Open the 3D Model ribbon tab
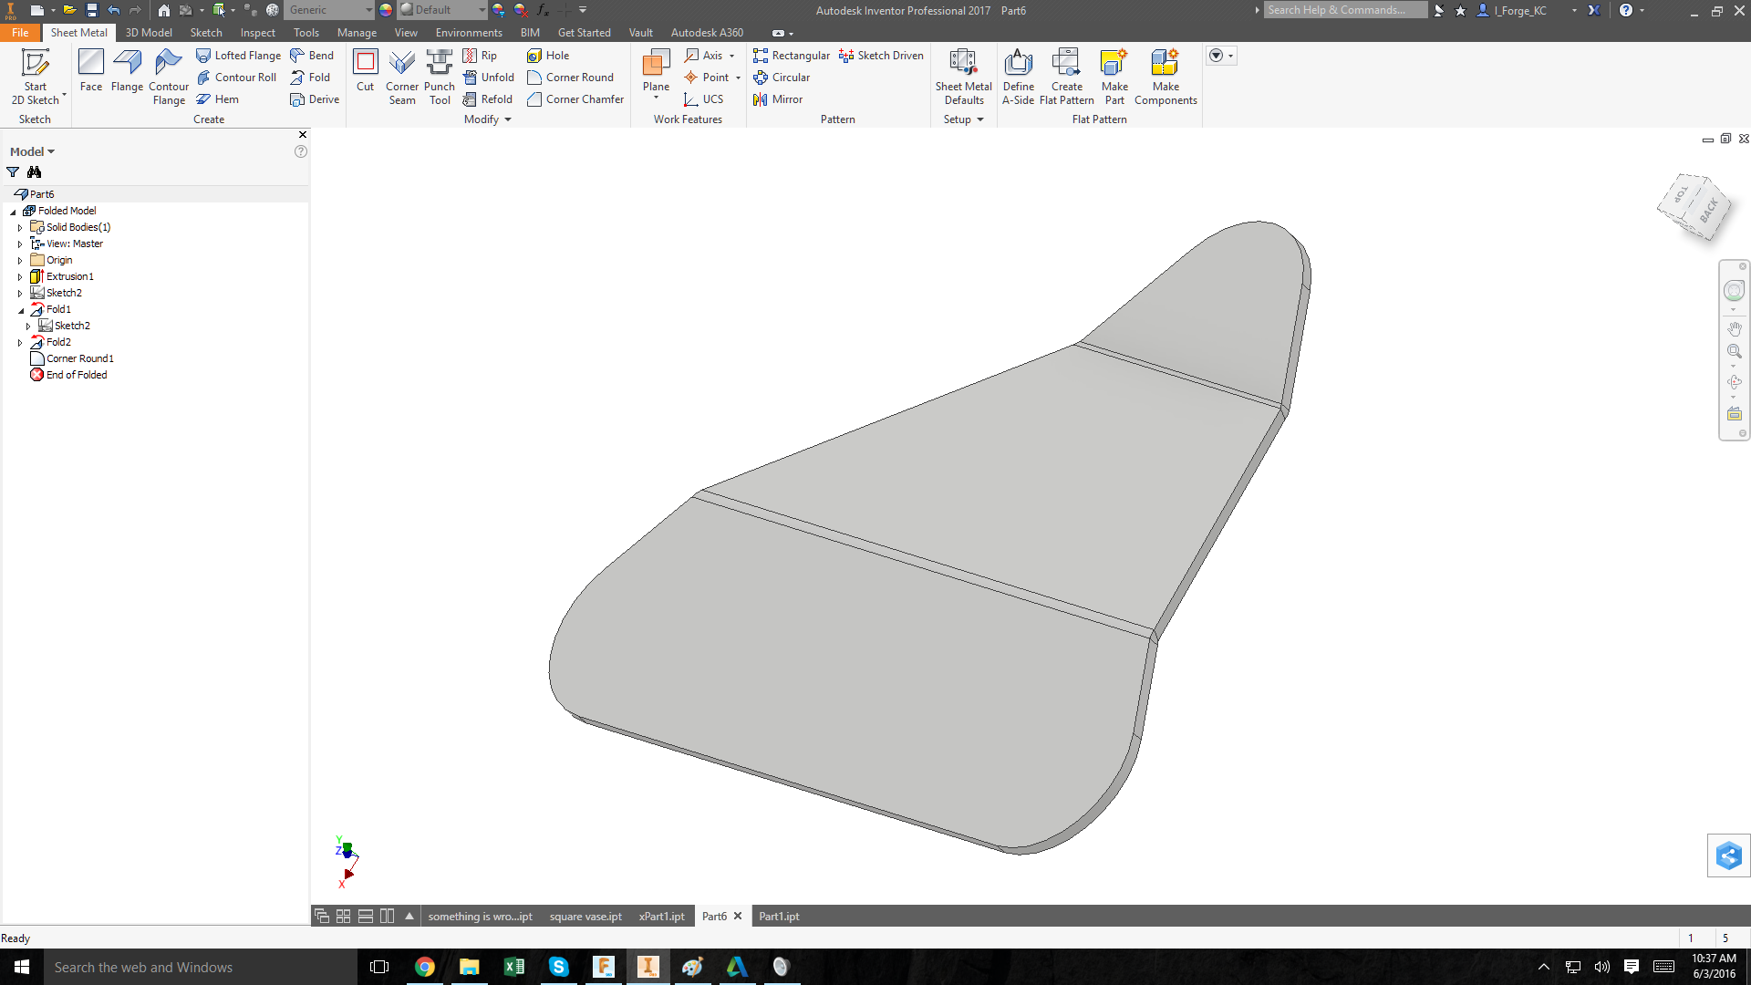The height and width of the screenshot is (985, 1751). [149, 32]
